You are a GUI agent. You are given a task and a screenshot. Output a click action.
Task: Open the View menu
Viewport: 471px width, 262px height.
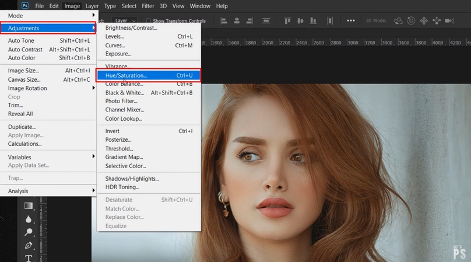pos(178,6)
